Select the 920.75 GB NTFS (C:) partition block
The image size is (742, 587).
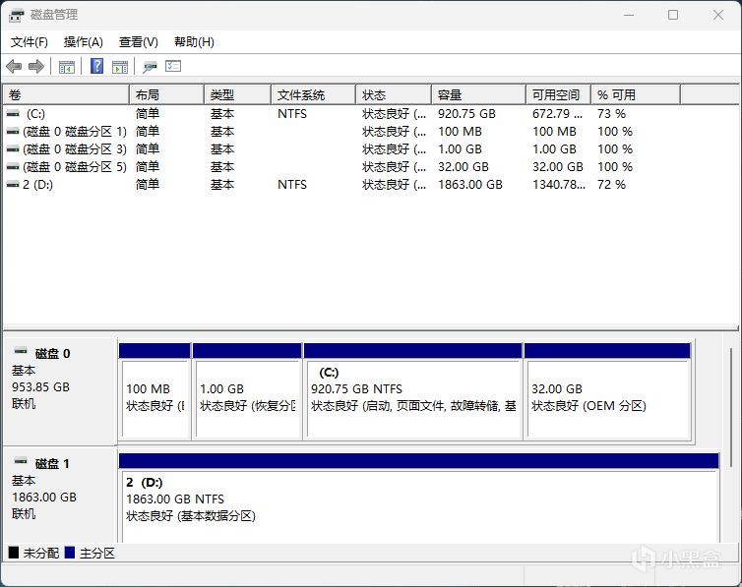point(413,397)
